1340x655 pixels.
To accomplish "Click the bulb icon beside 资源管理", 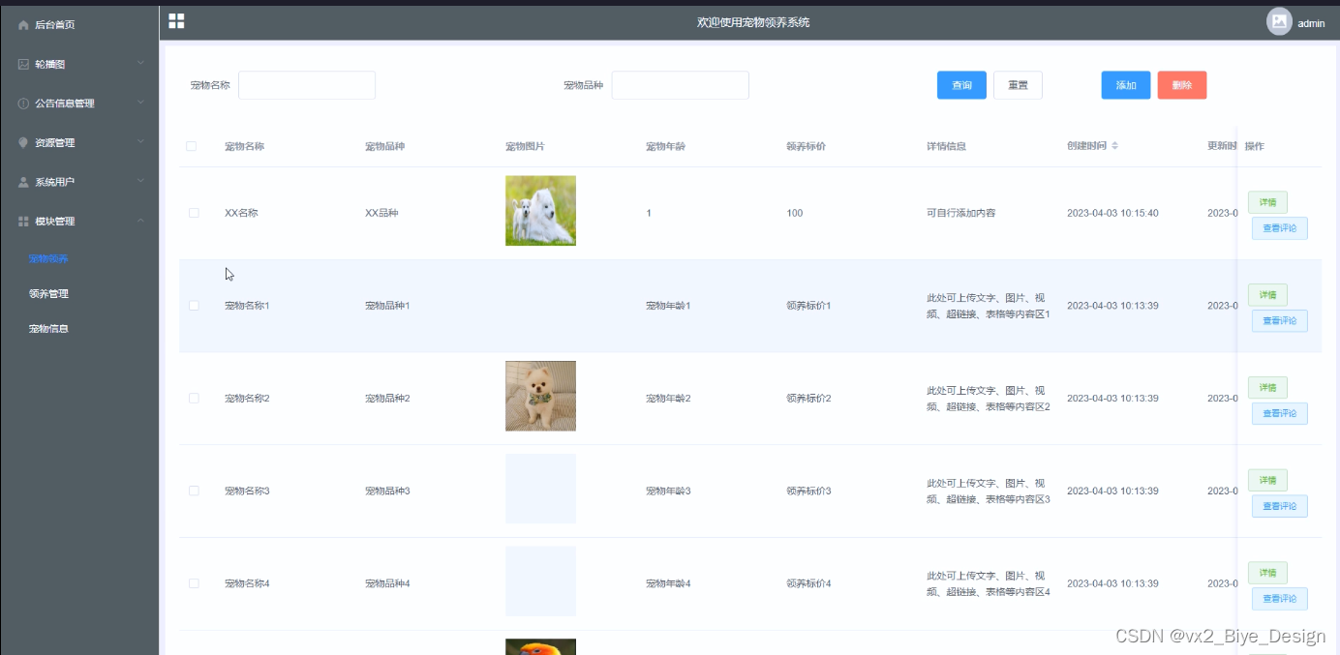I will click(x=23, y=142).
